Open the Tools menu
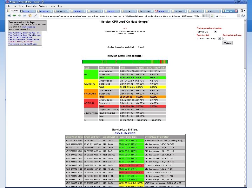Viewport: 252px width, 188px height. coord(52,6)
